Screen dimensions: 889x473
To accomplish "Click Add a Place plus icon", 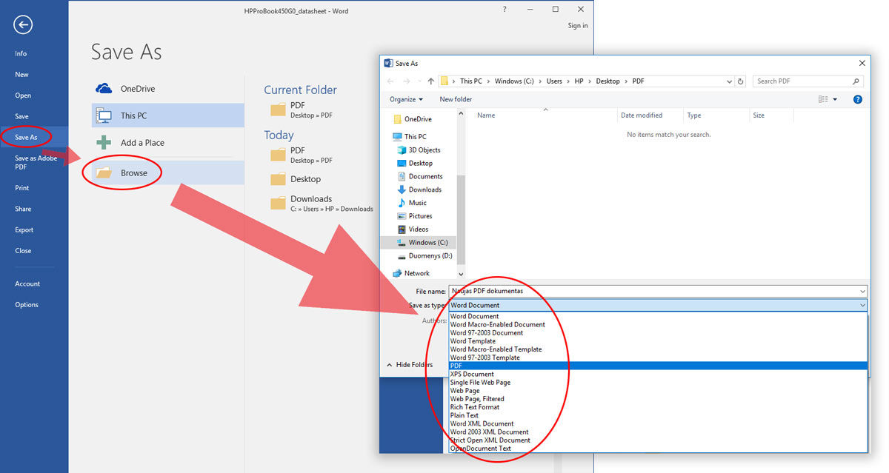I will (x=103, y=142).
